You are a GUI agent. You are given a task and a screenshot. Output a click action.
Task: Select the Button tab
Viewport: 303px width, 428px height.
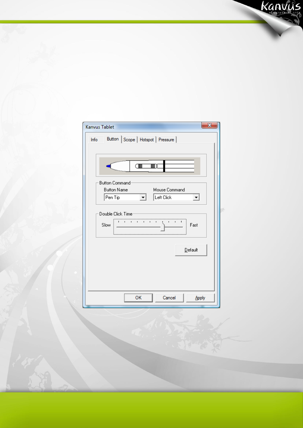pos(113,139)
